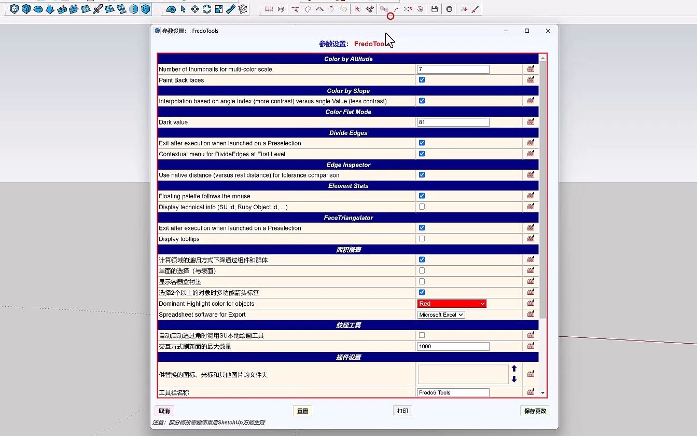This screenshot has height=436, width=697.
Task: Click the 插件设置 section header
Action: click(x=348, y=357)
